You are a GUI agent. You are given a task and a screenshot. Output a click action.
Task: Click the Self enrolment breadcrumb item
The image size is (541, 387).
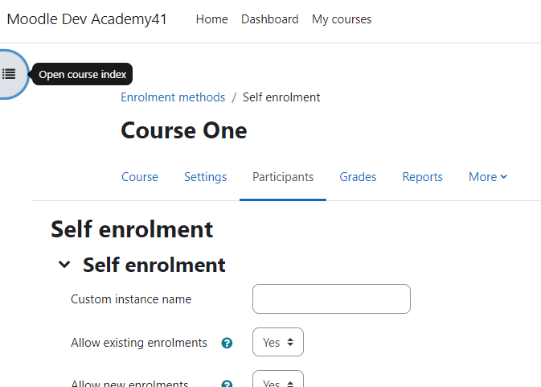(281, 97)
